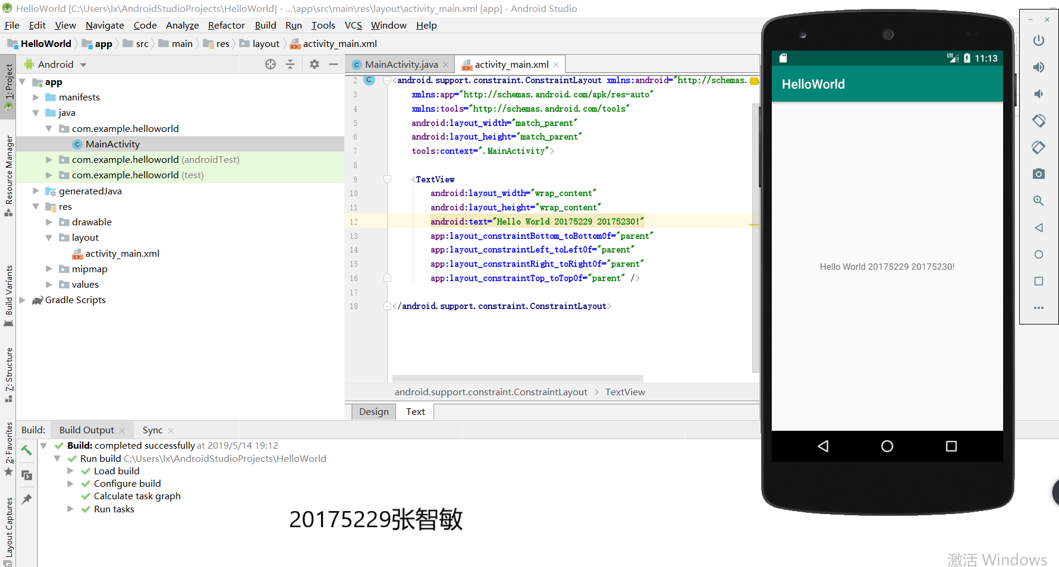Expand the manifests folder
Image resolution: width=1059 pixels, height=567 pixels.
(36, 97)
